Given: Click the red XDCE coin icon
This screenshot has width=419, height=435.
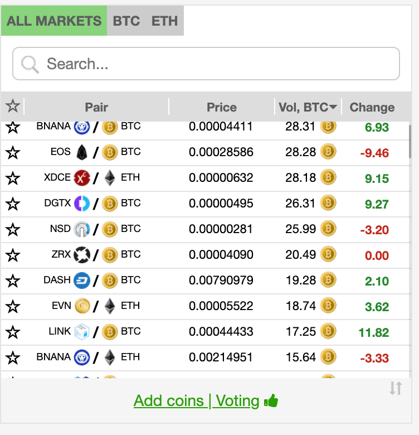Looking at the screenshot, I should 82,178.
